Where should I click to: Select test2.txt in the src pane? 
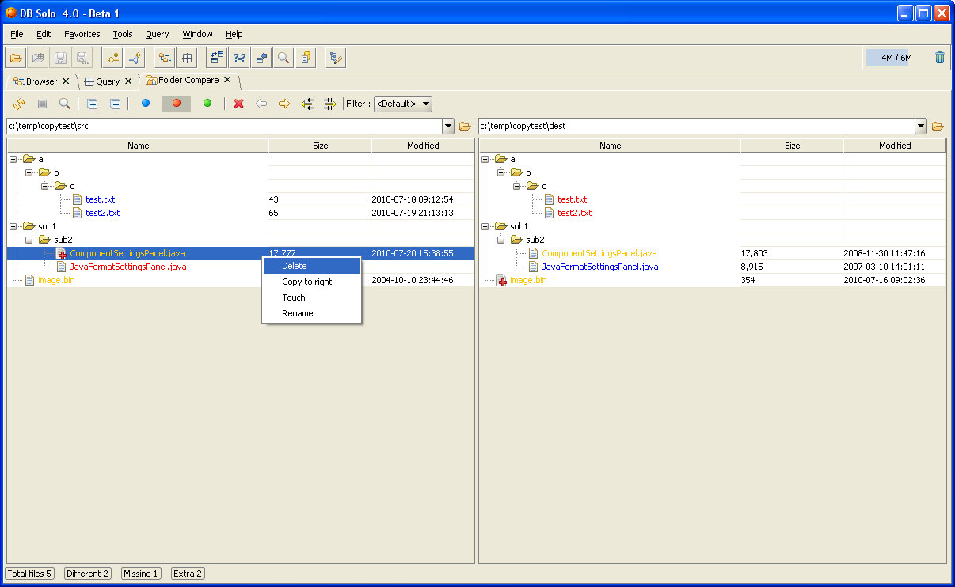103,213
